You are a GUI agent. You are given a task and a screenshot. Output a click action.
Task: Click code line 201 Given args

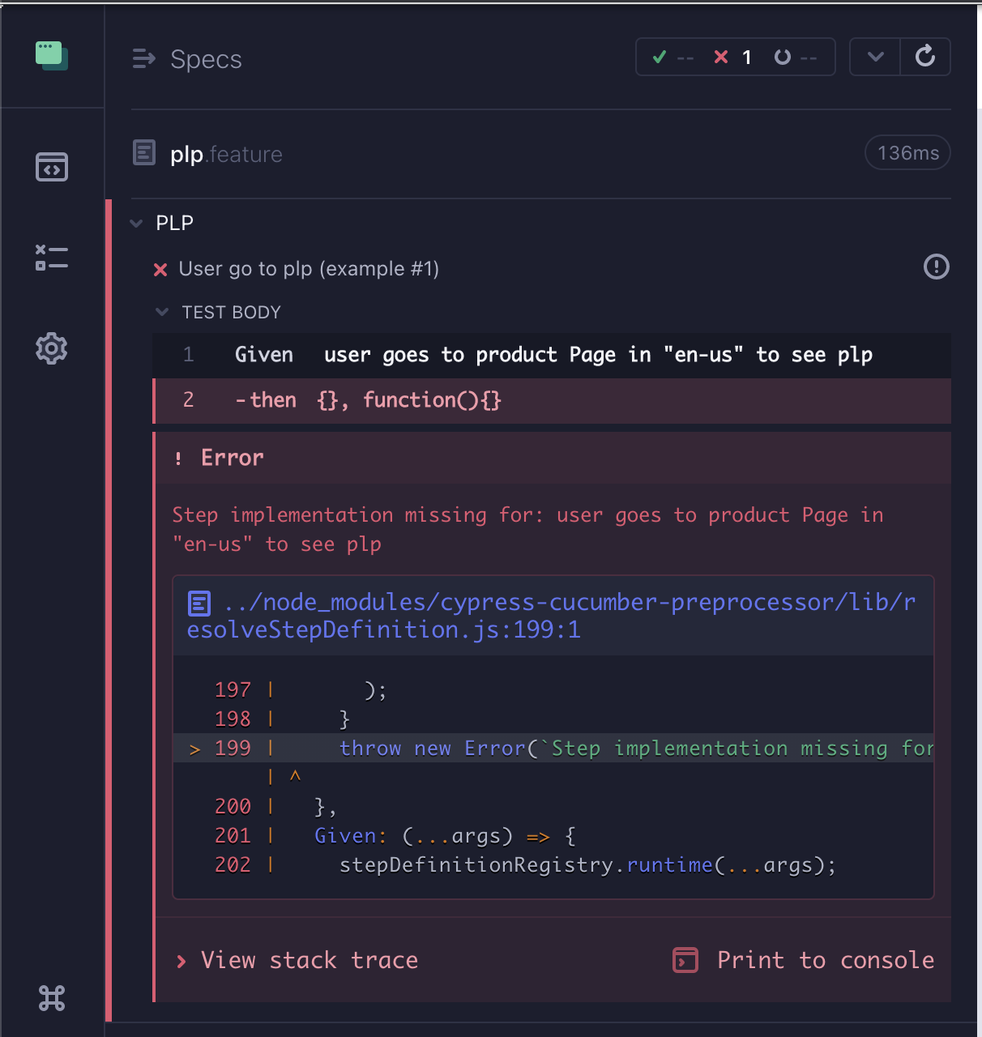[553, 835]
